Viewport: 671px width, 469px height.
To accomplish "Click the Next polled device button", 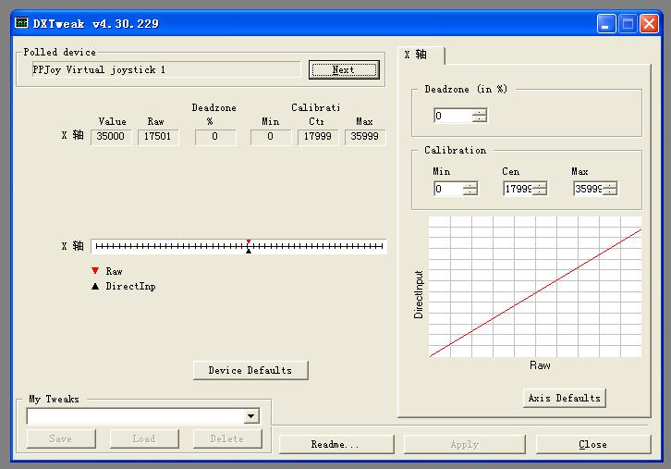I will (343, 70).
